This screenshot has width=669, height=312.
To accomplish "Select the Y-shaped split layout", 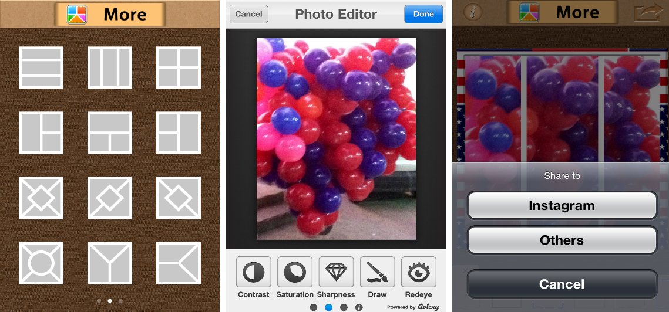I will pos(110,263).
